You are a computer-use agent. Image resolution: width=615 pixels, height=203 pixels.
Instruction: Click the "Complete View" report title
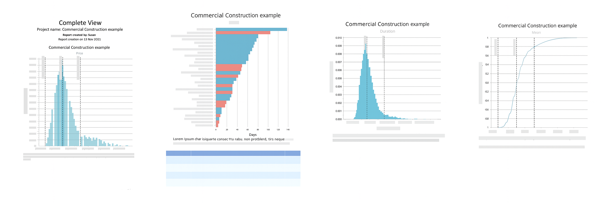point(80,23)
